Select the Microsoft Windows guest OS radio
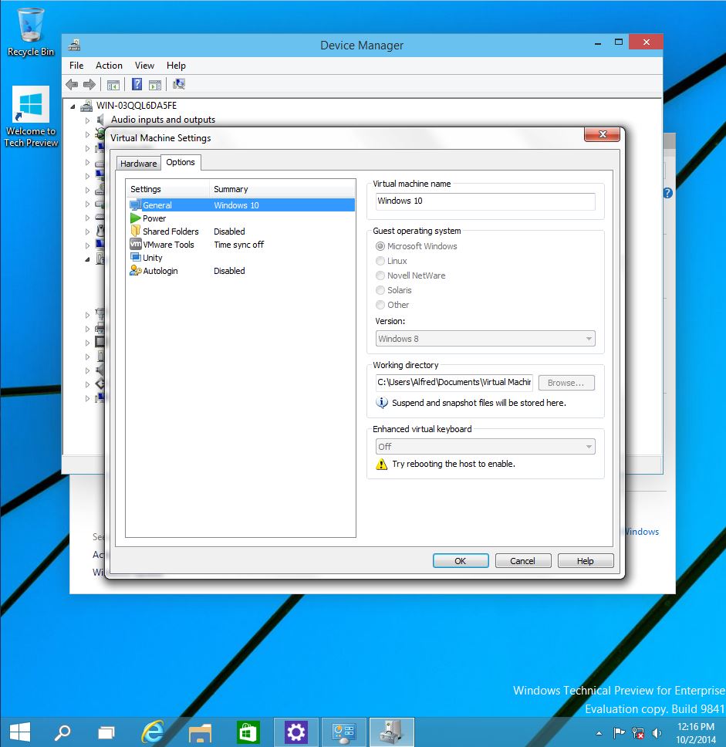726x747 pixels. [380, 246]
